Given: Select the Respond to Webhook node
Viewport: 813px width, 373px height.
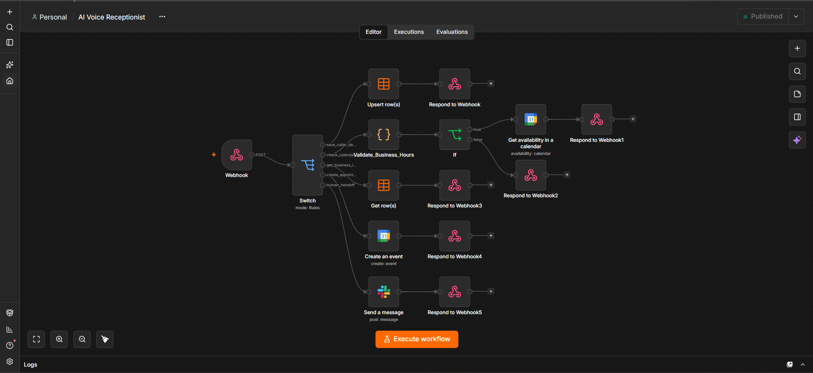Looking at the screenshot, I should point(455,84).
